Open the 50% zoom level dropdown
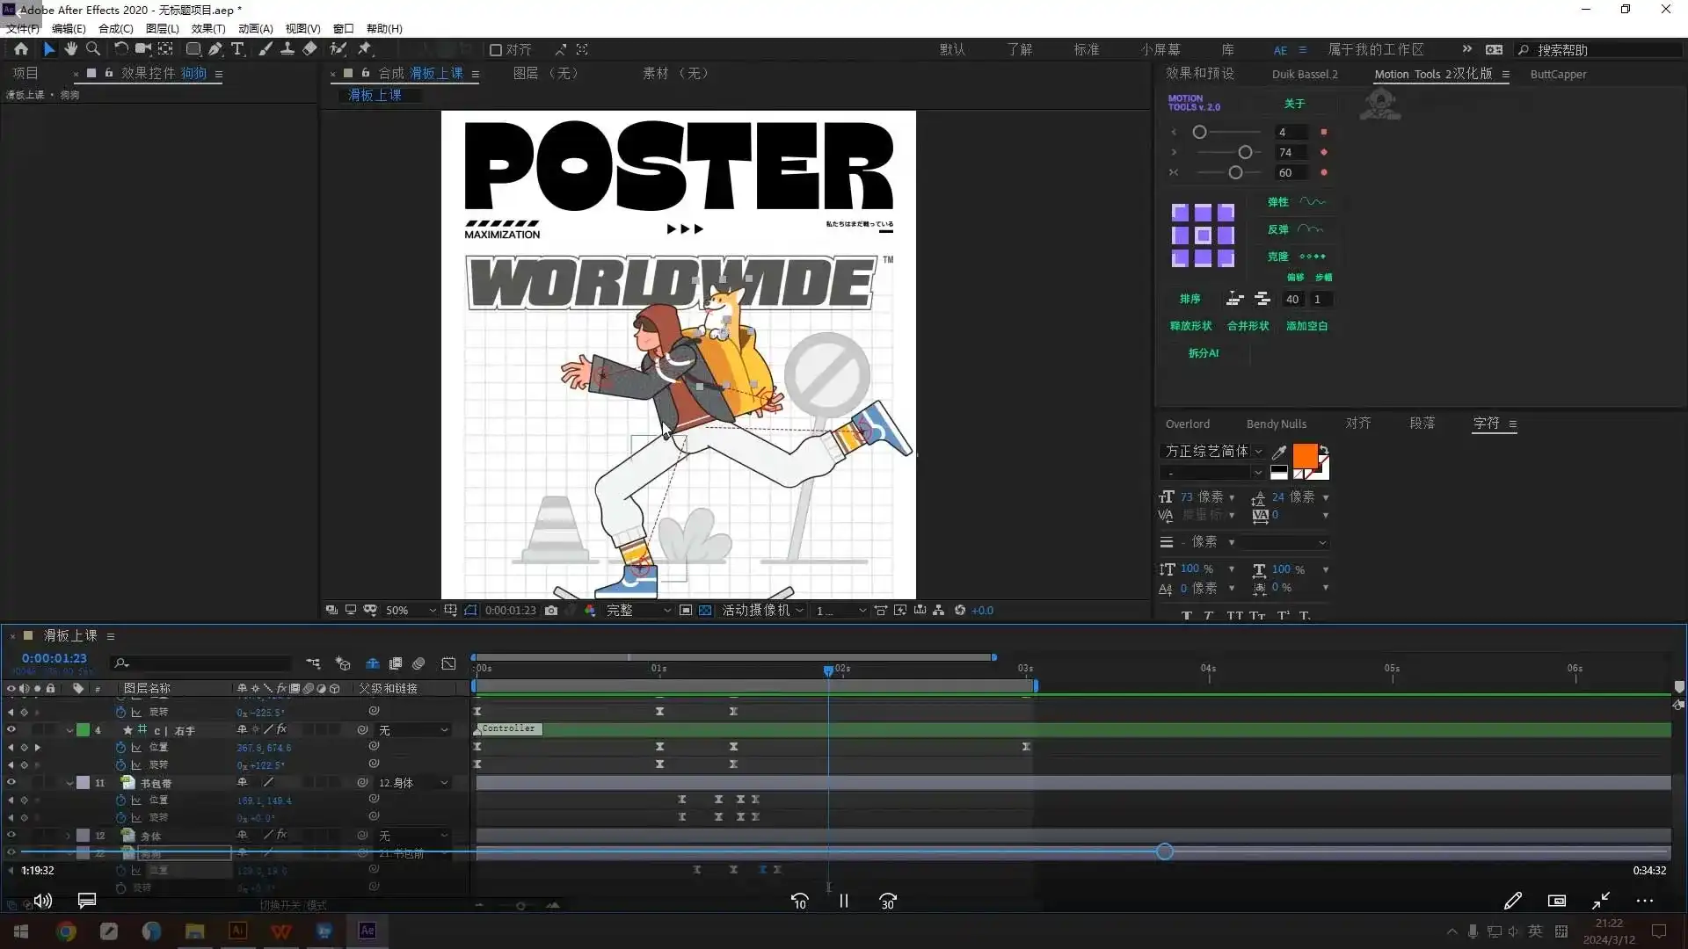Viewport: 1688px width, 949px height. tap(410, 610)
